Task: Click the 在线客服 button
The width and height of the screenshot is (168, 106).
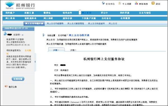Action: coord(18,79)
